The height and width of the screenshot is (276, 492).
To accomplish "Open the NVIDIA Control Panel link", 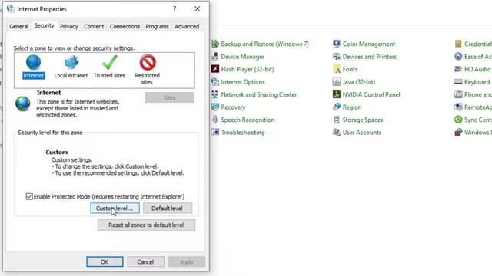I will (x=371, y=94).
